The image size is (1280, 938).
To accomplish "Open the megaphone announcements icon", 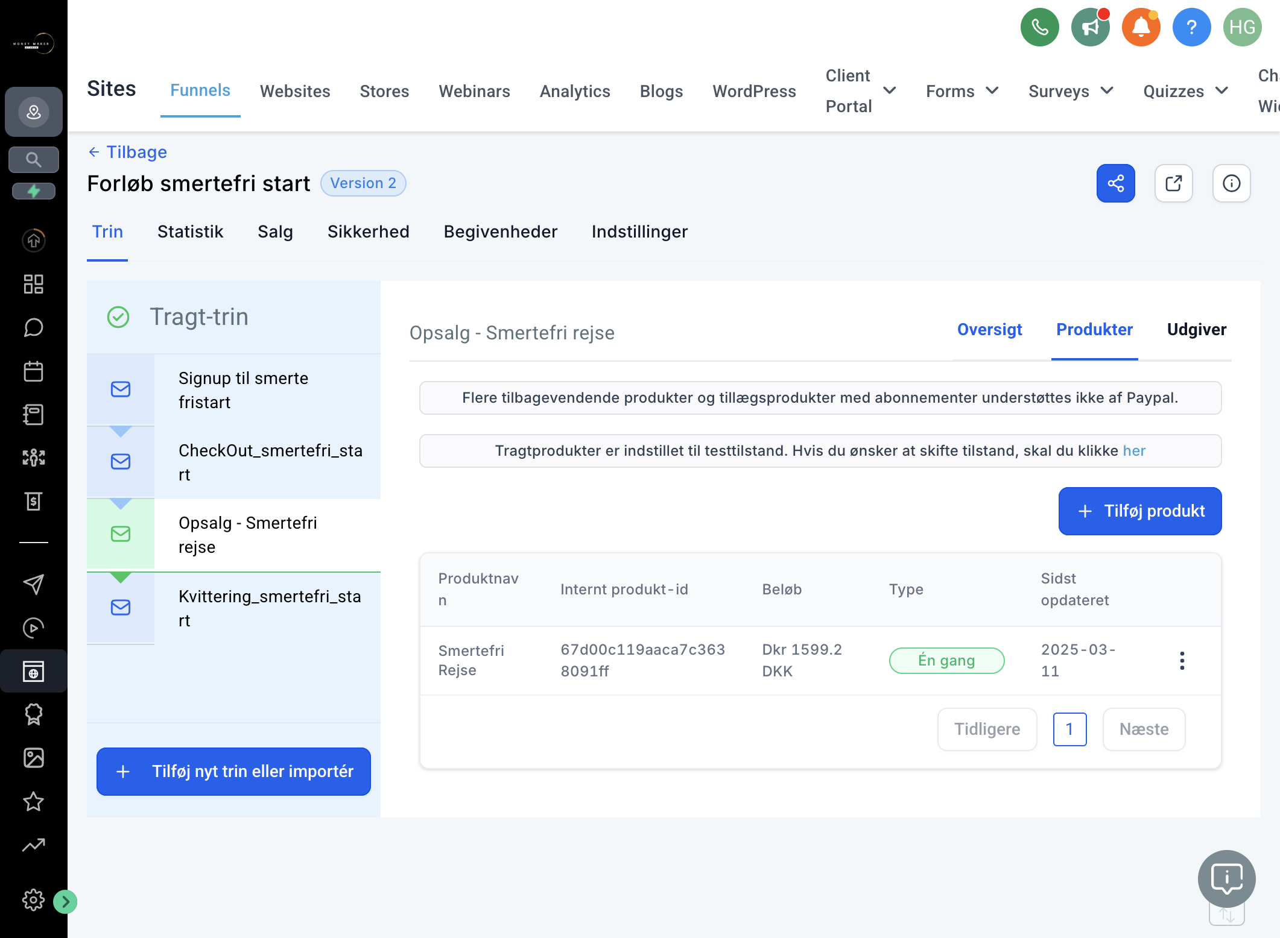I will coord(1090,27).
